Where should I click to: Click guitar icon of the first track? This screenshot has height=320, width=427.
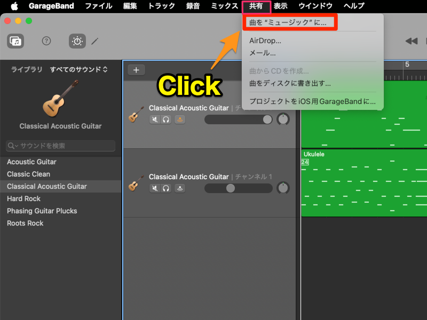click(x=137, y=114)
